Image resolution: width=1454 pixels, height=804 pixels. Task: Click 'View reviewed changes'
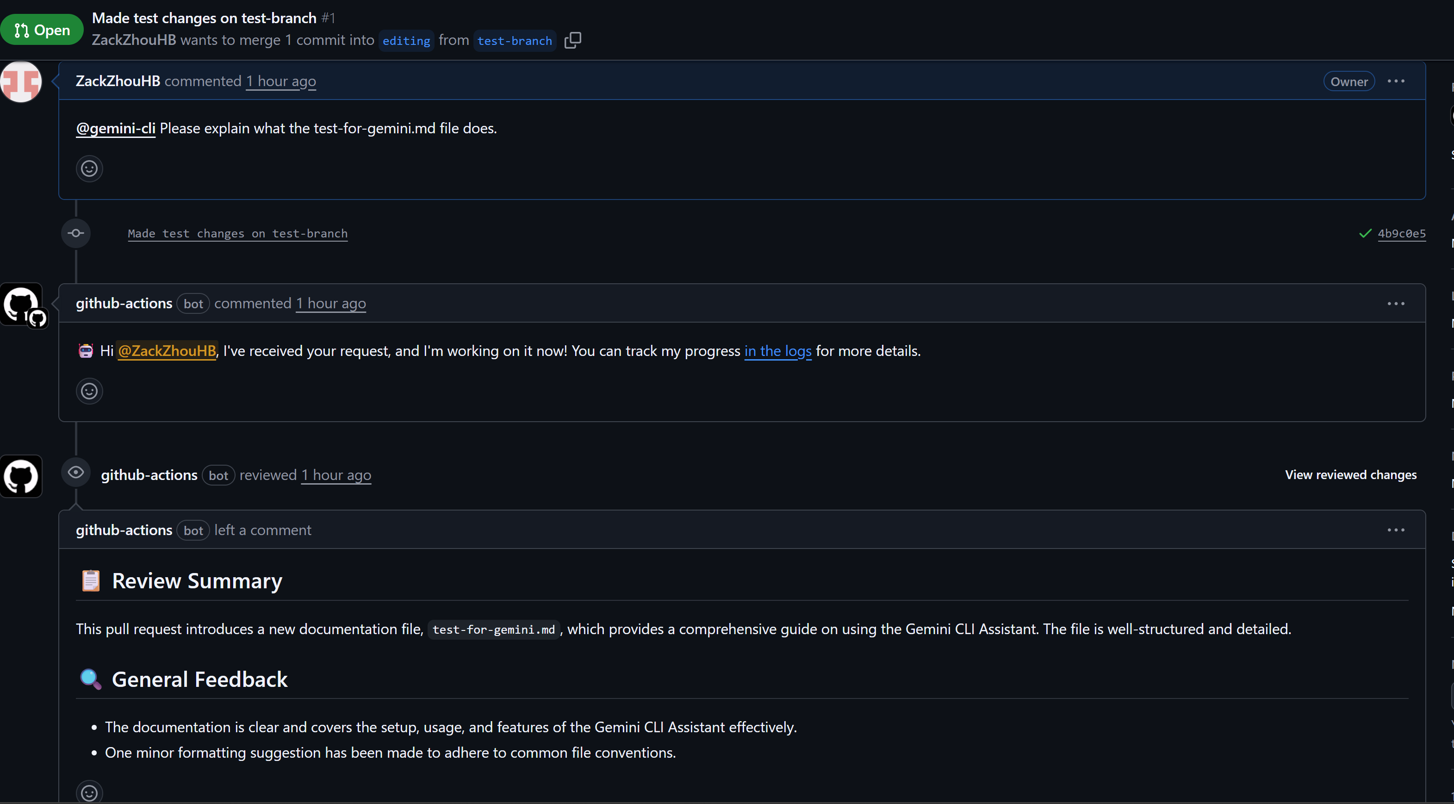1351,475
